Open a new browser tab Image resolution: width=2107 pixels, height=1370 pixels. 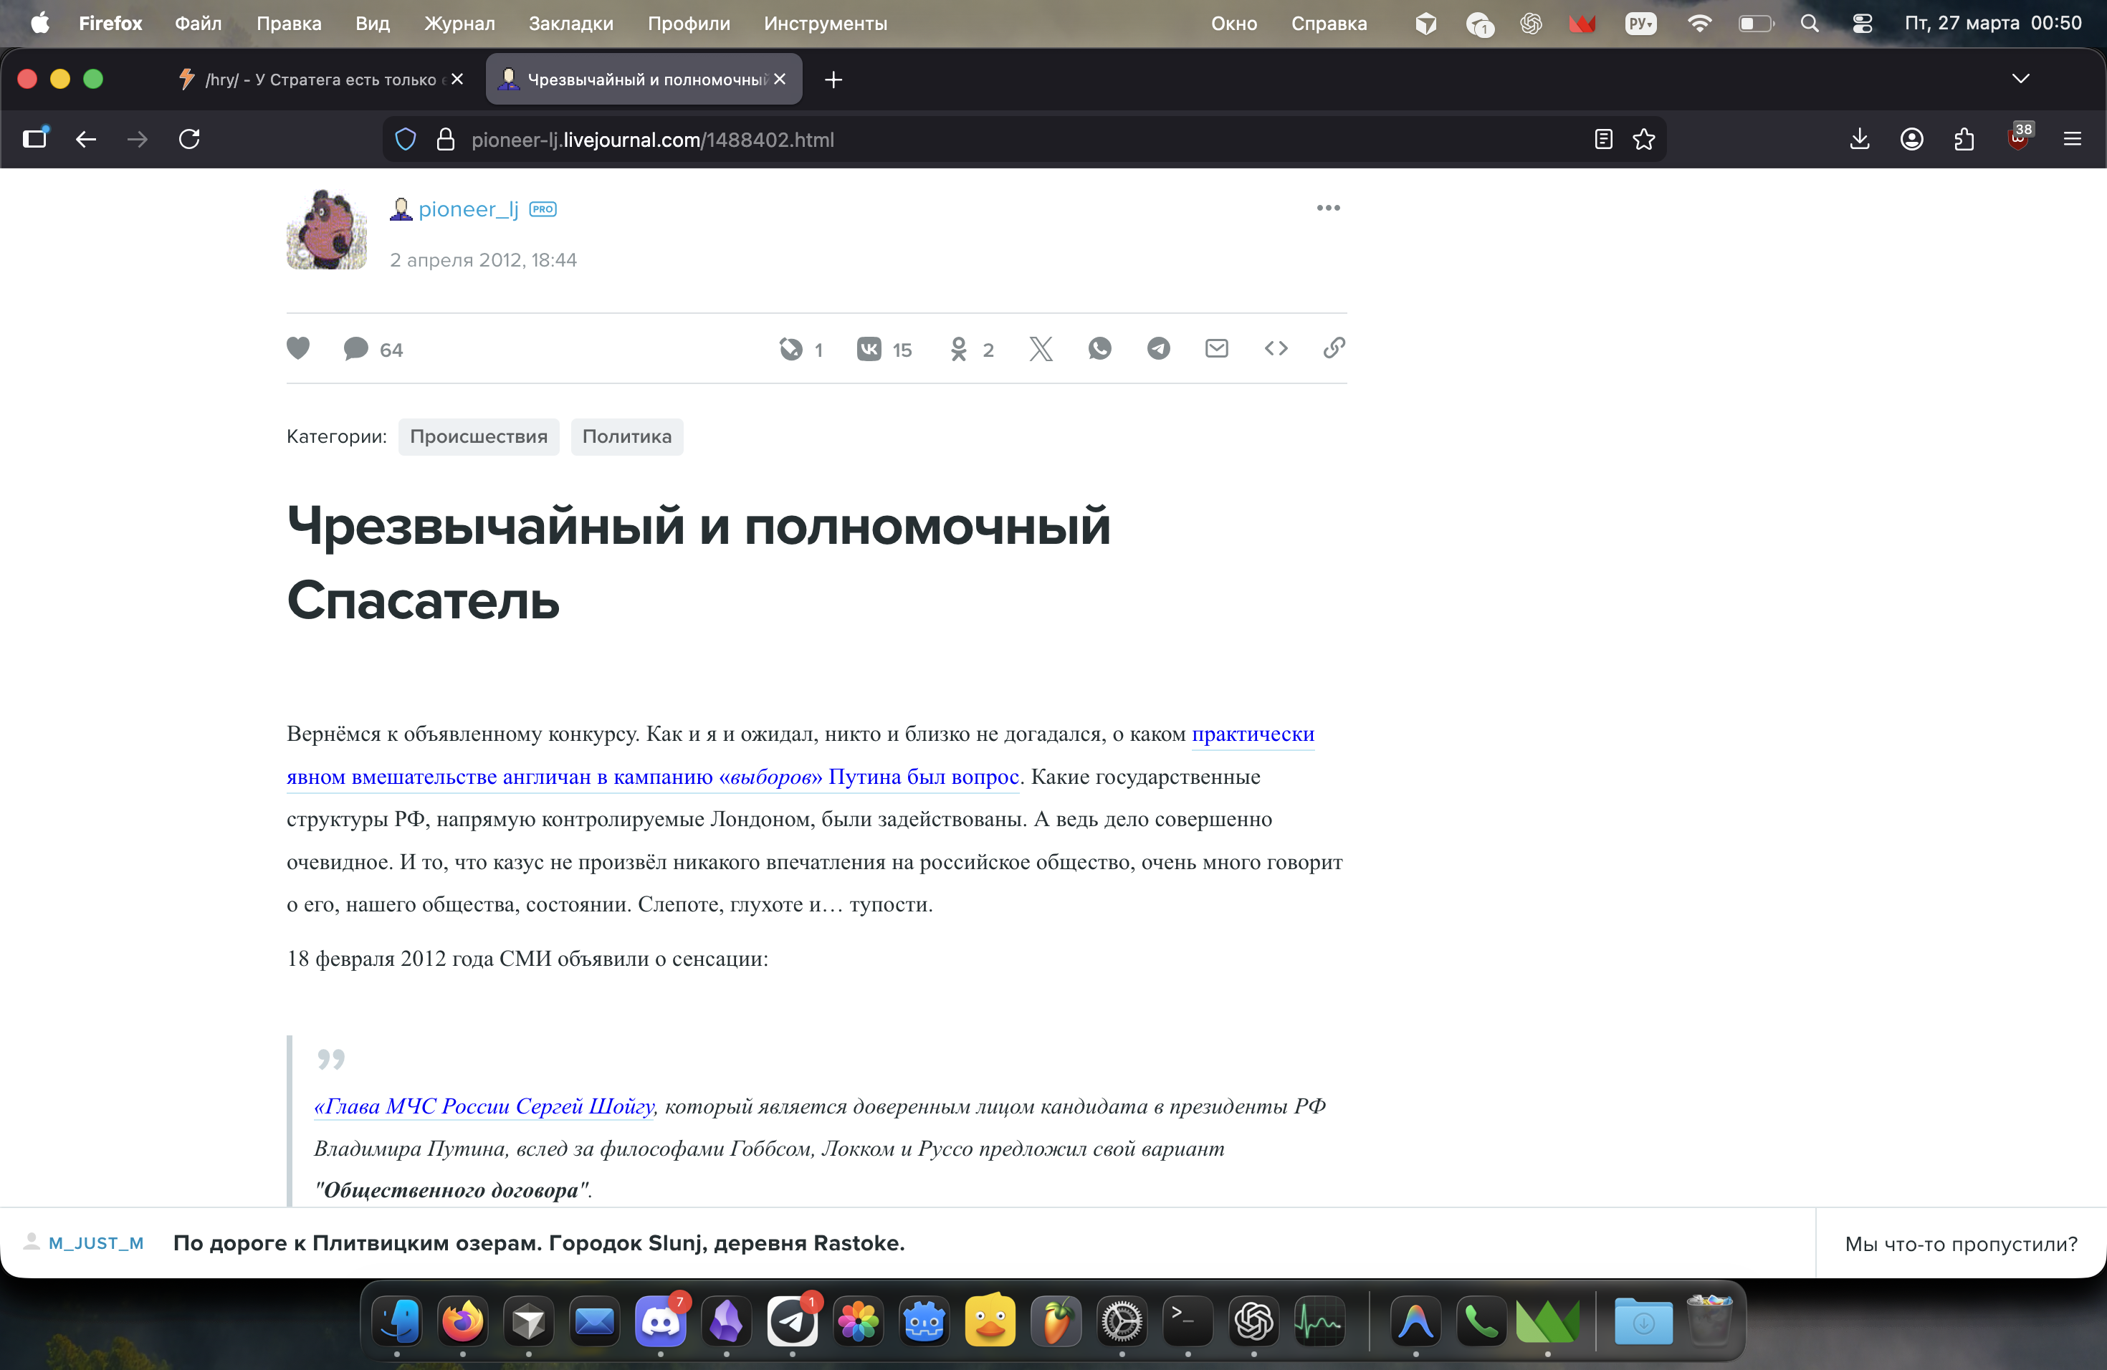point(833,80)
